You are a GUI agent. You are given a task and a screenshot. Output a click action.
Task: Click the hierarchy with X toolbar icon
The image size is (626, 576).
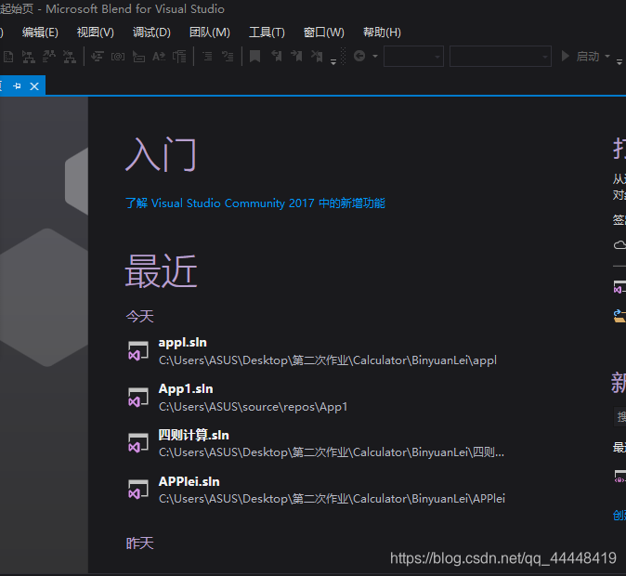(x=70, y=57)
